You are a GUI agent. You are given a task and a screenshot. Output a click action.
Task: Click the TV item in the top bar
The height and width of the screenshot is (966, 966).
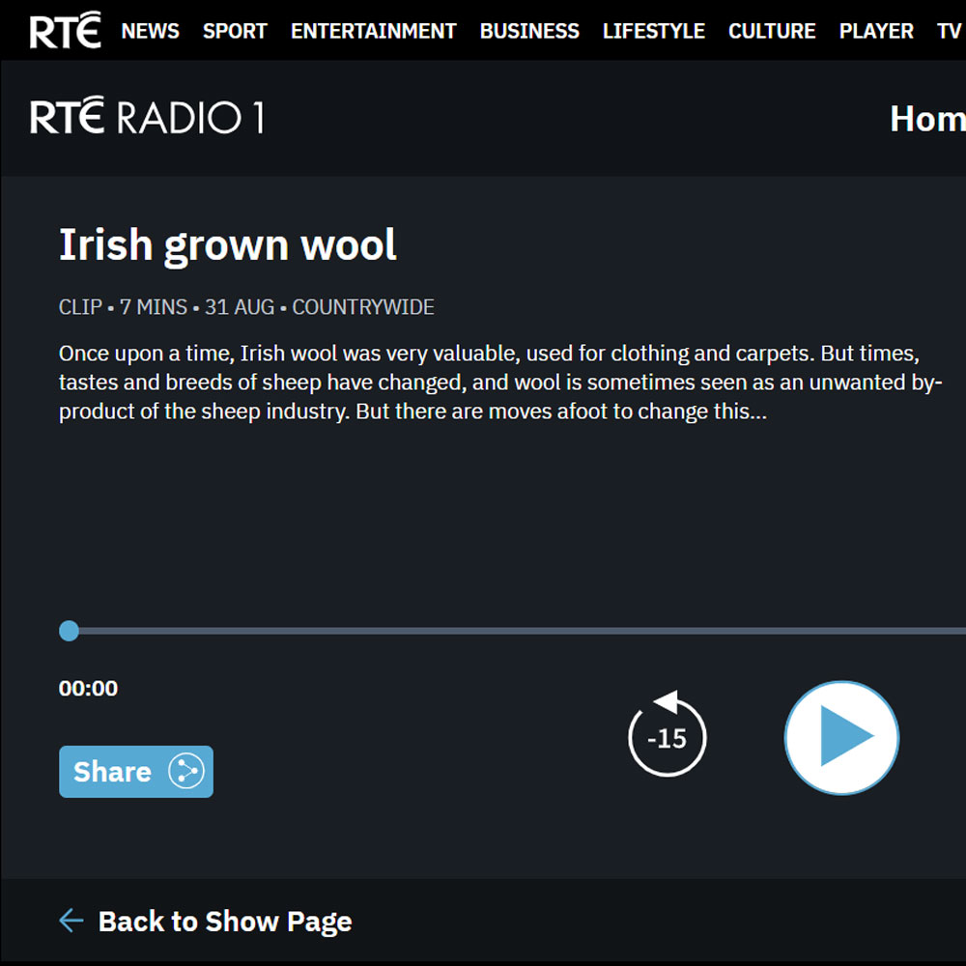(x=949, y=31)
